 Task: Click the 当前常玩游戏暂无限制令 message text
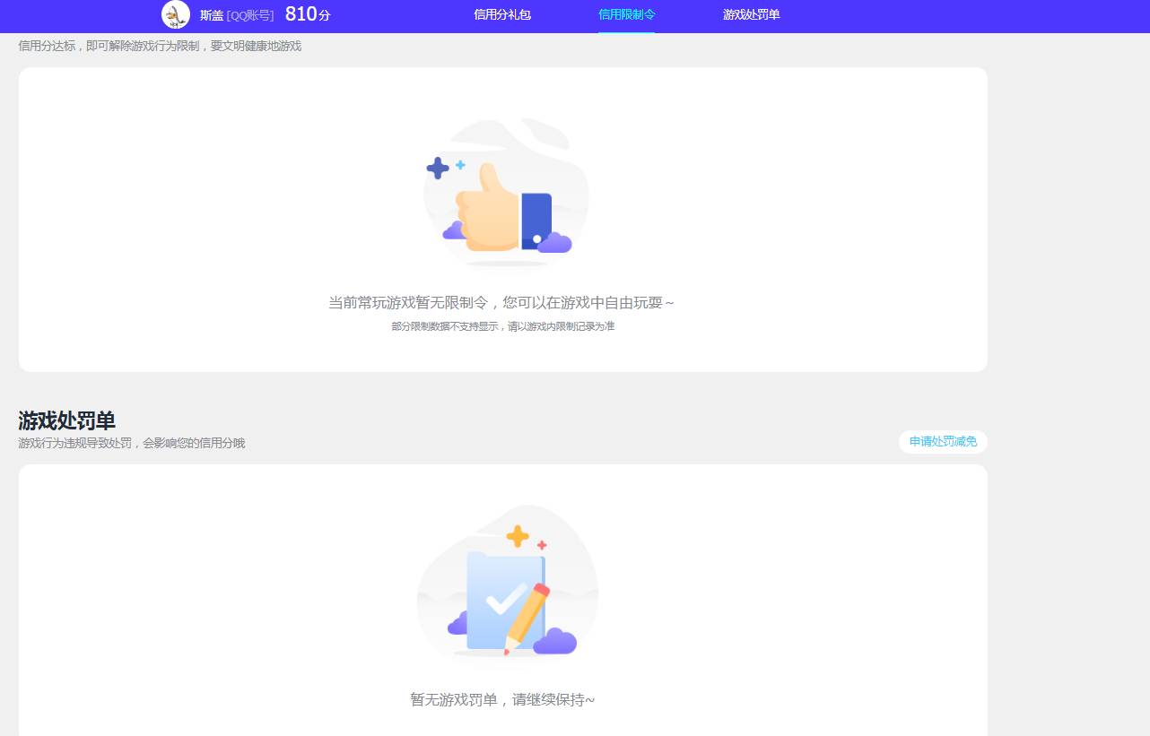point(503,302)
